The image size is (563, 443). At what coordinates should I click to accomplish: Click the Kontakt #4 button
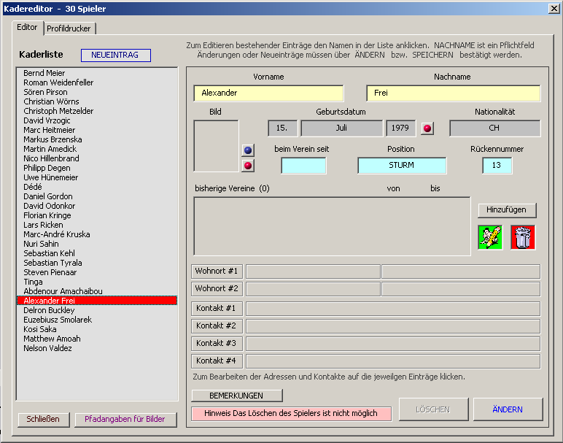(217, 361)
